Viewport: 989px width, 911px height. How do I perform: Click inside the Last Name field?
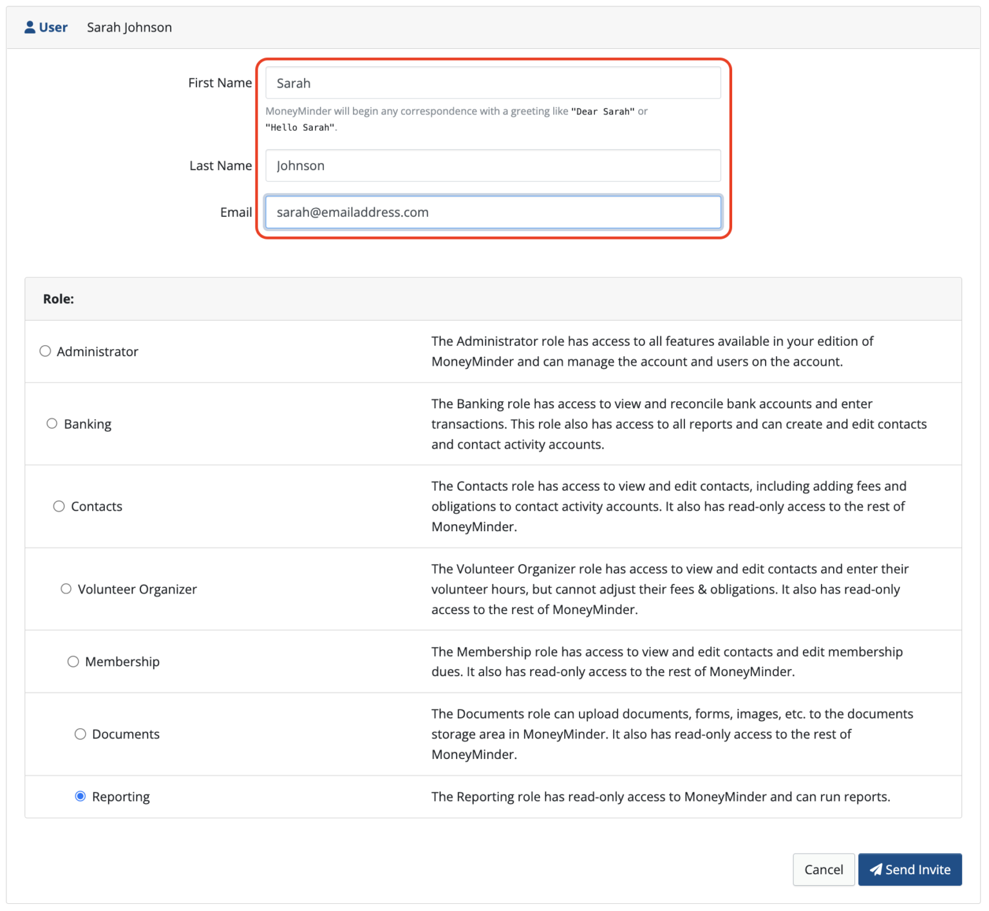click(x=493, y=165)
